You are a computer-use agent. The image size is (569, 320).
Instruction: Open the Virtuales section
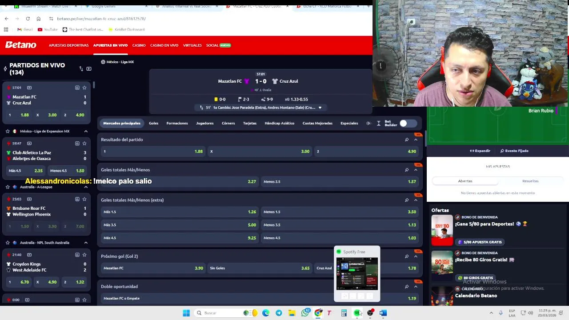(x=192, y=45)
